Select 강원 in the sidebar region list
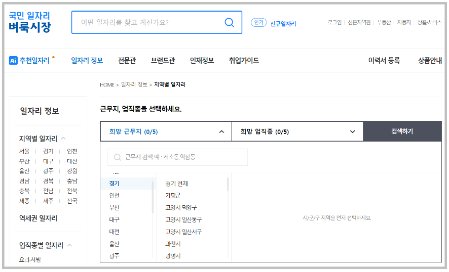The width and height of the screenshot is (449, 272). click(x=72, y=171)
